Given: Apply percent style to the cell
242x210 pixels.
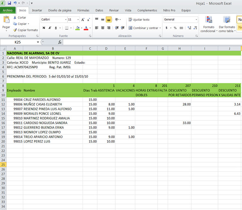Looking at the screenshot, I should pyautogui.click(x=175, y=28).
